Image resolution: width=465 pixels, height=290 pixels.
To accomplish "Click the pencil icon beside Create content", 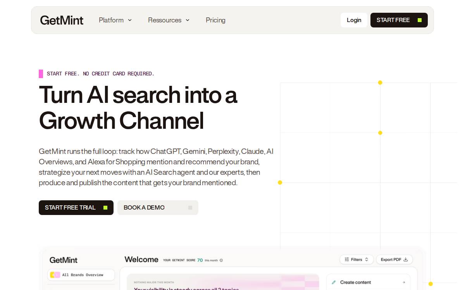I will coord(334,282).
